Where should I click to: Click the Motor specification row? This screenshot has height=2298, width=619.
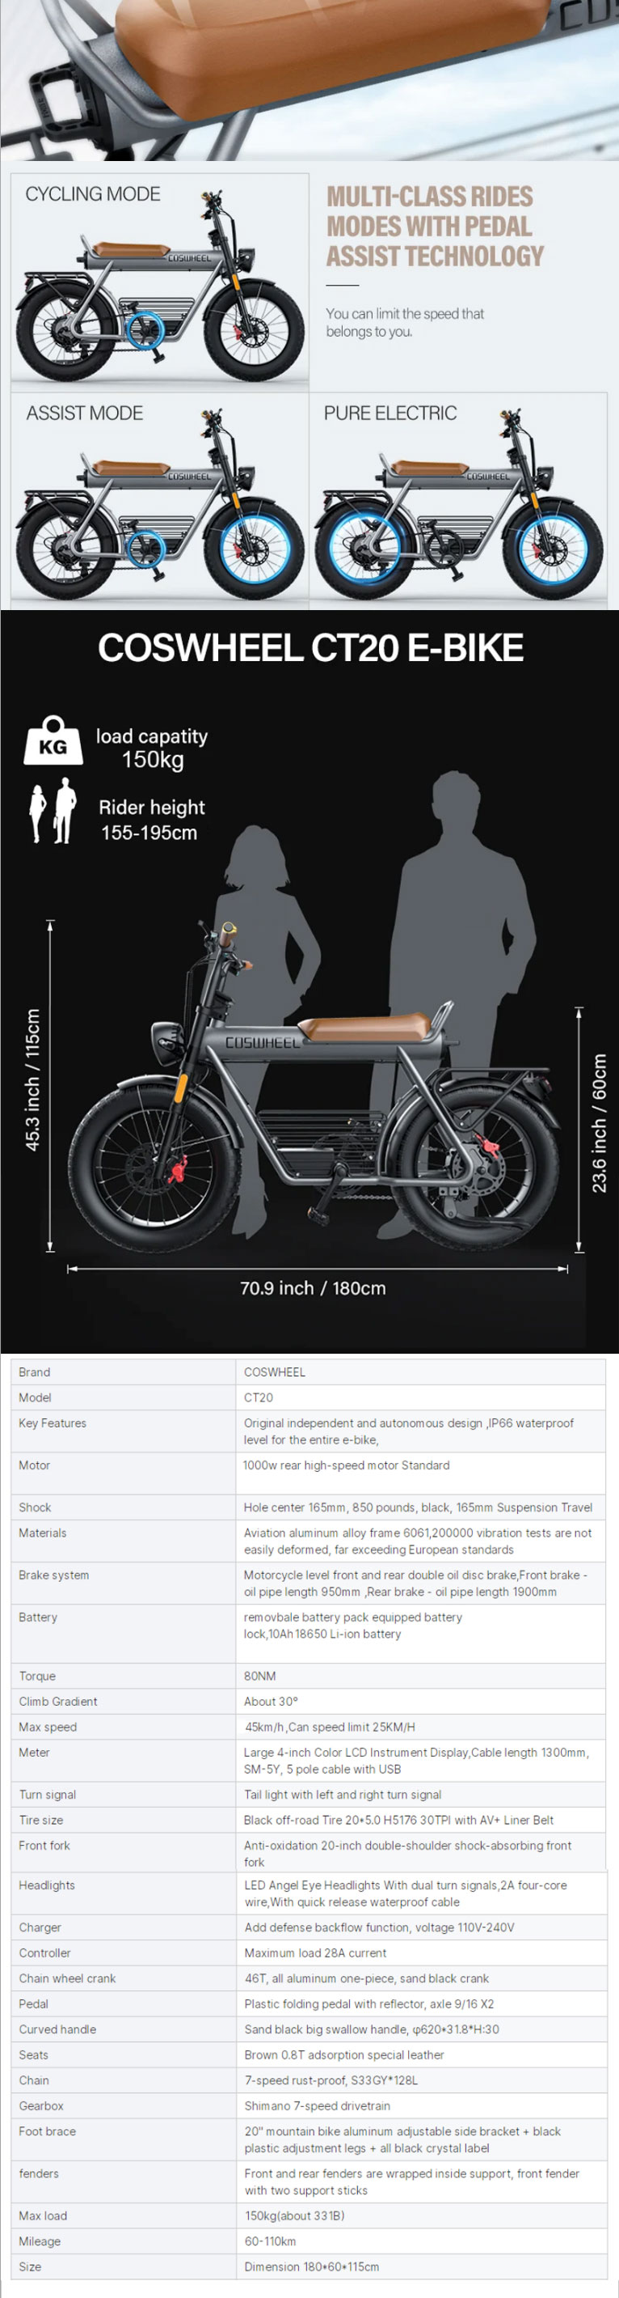click(x=308, y=1473)
